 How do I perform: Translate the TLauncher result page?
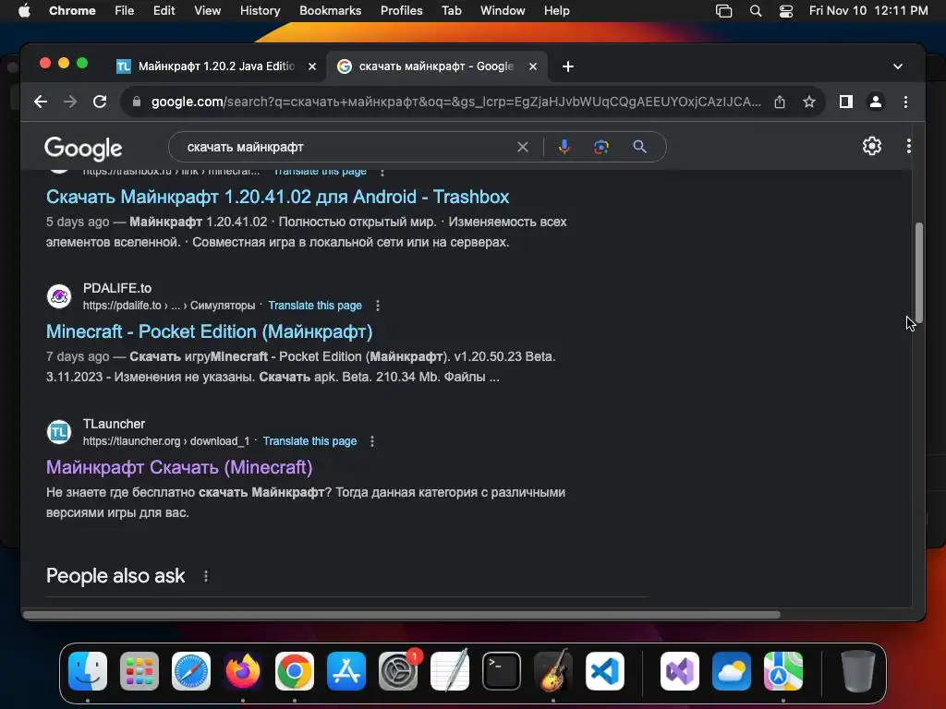click(309, 441)
